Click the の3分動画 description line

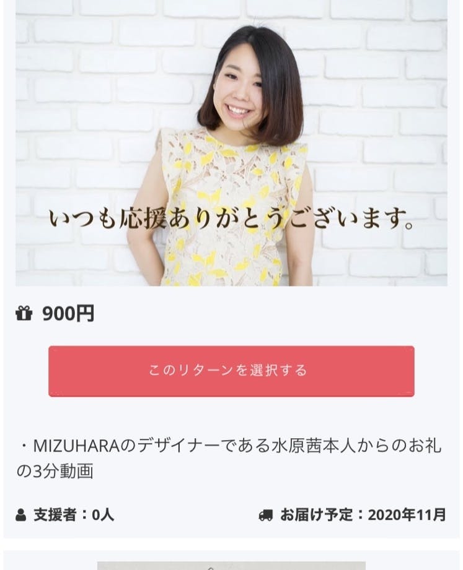55,471
